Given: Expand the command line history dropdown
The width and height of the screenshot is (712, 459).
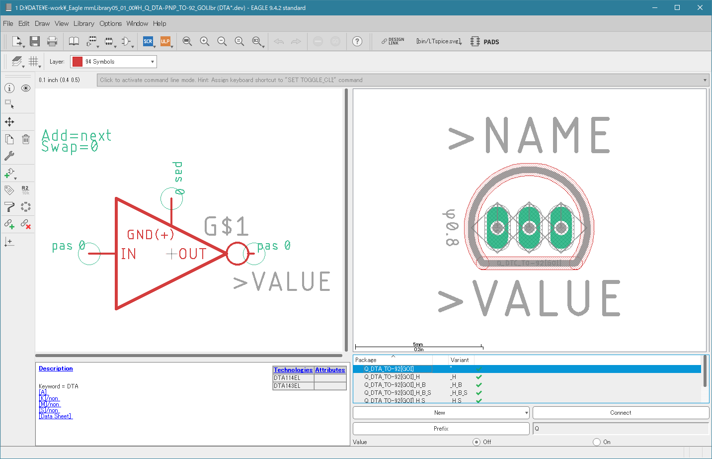Looking at the screenshot, I should [705, 80].
